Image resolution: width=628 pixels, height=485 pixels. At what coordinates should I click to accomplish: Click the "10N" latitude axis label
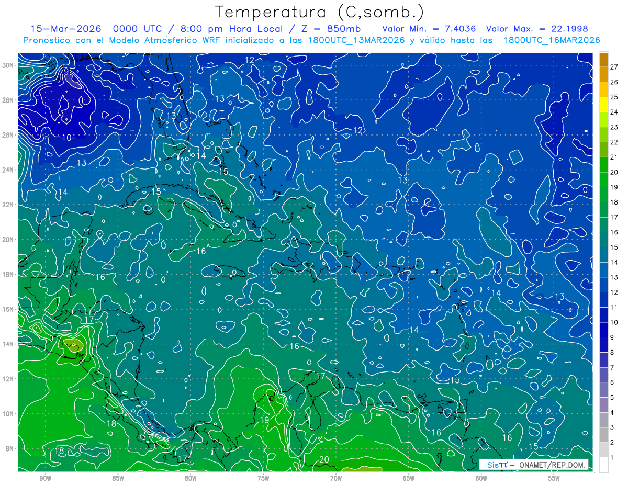pyautogui.click(x=8, y=414)
